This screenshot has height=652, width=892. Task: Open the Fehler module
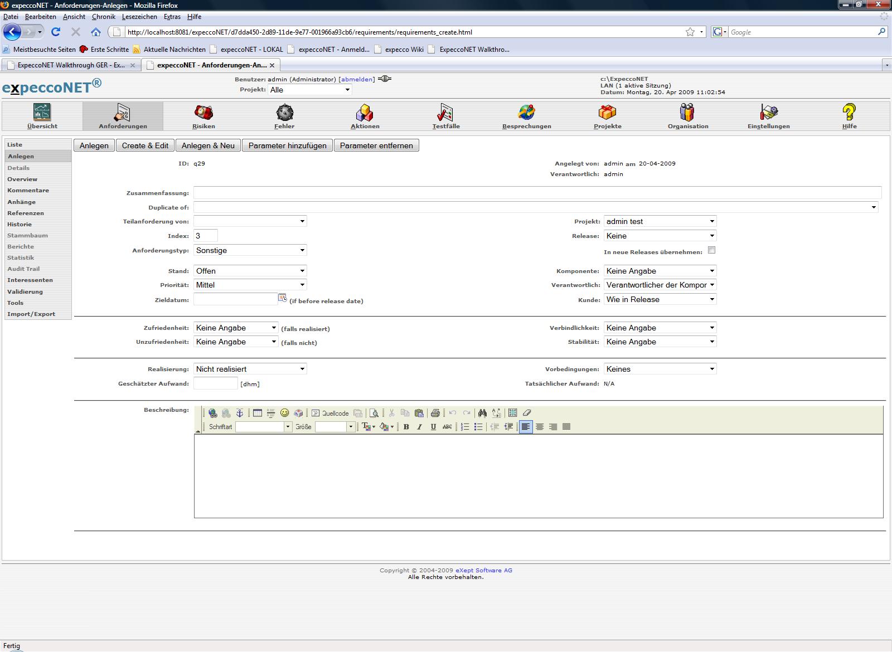[x=284, y=116]
